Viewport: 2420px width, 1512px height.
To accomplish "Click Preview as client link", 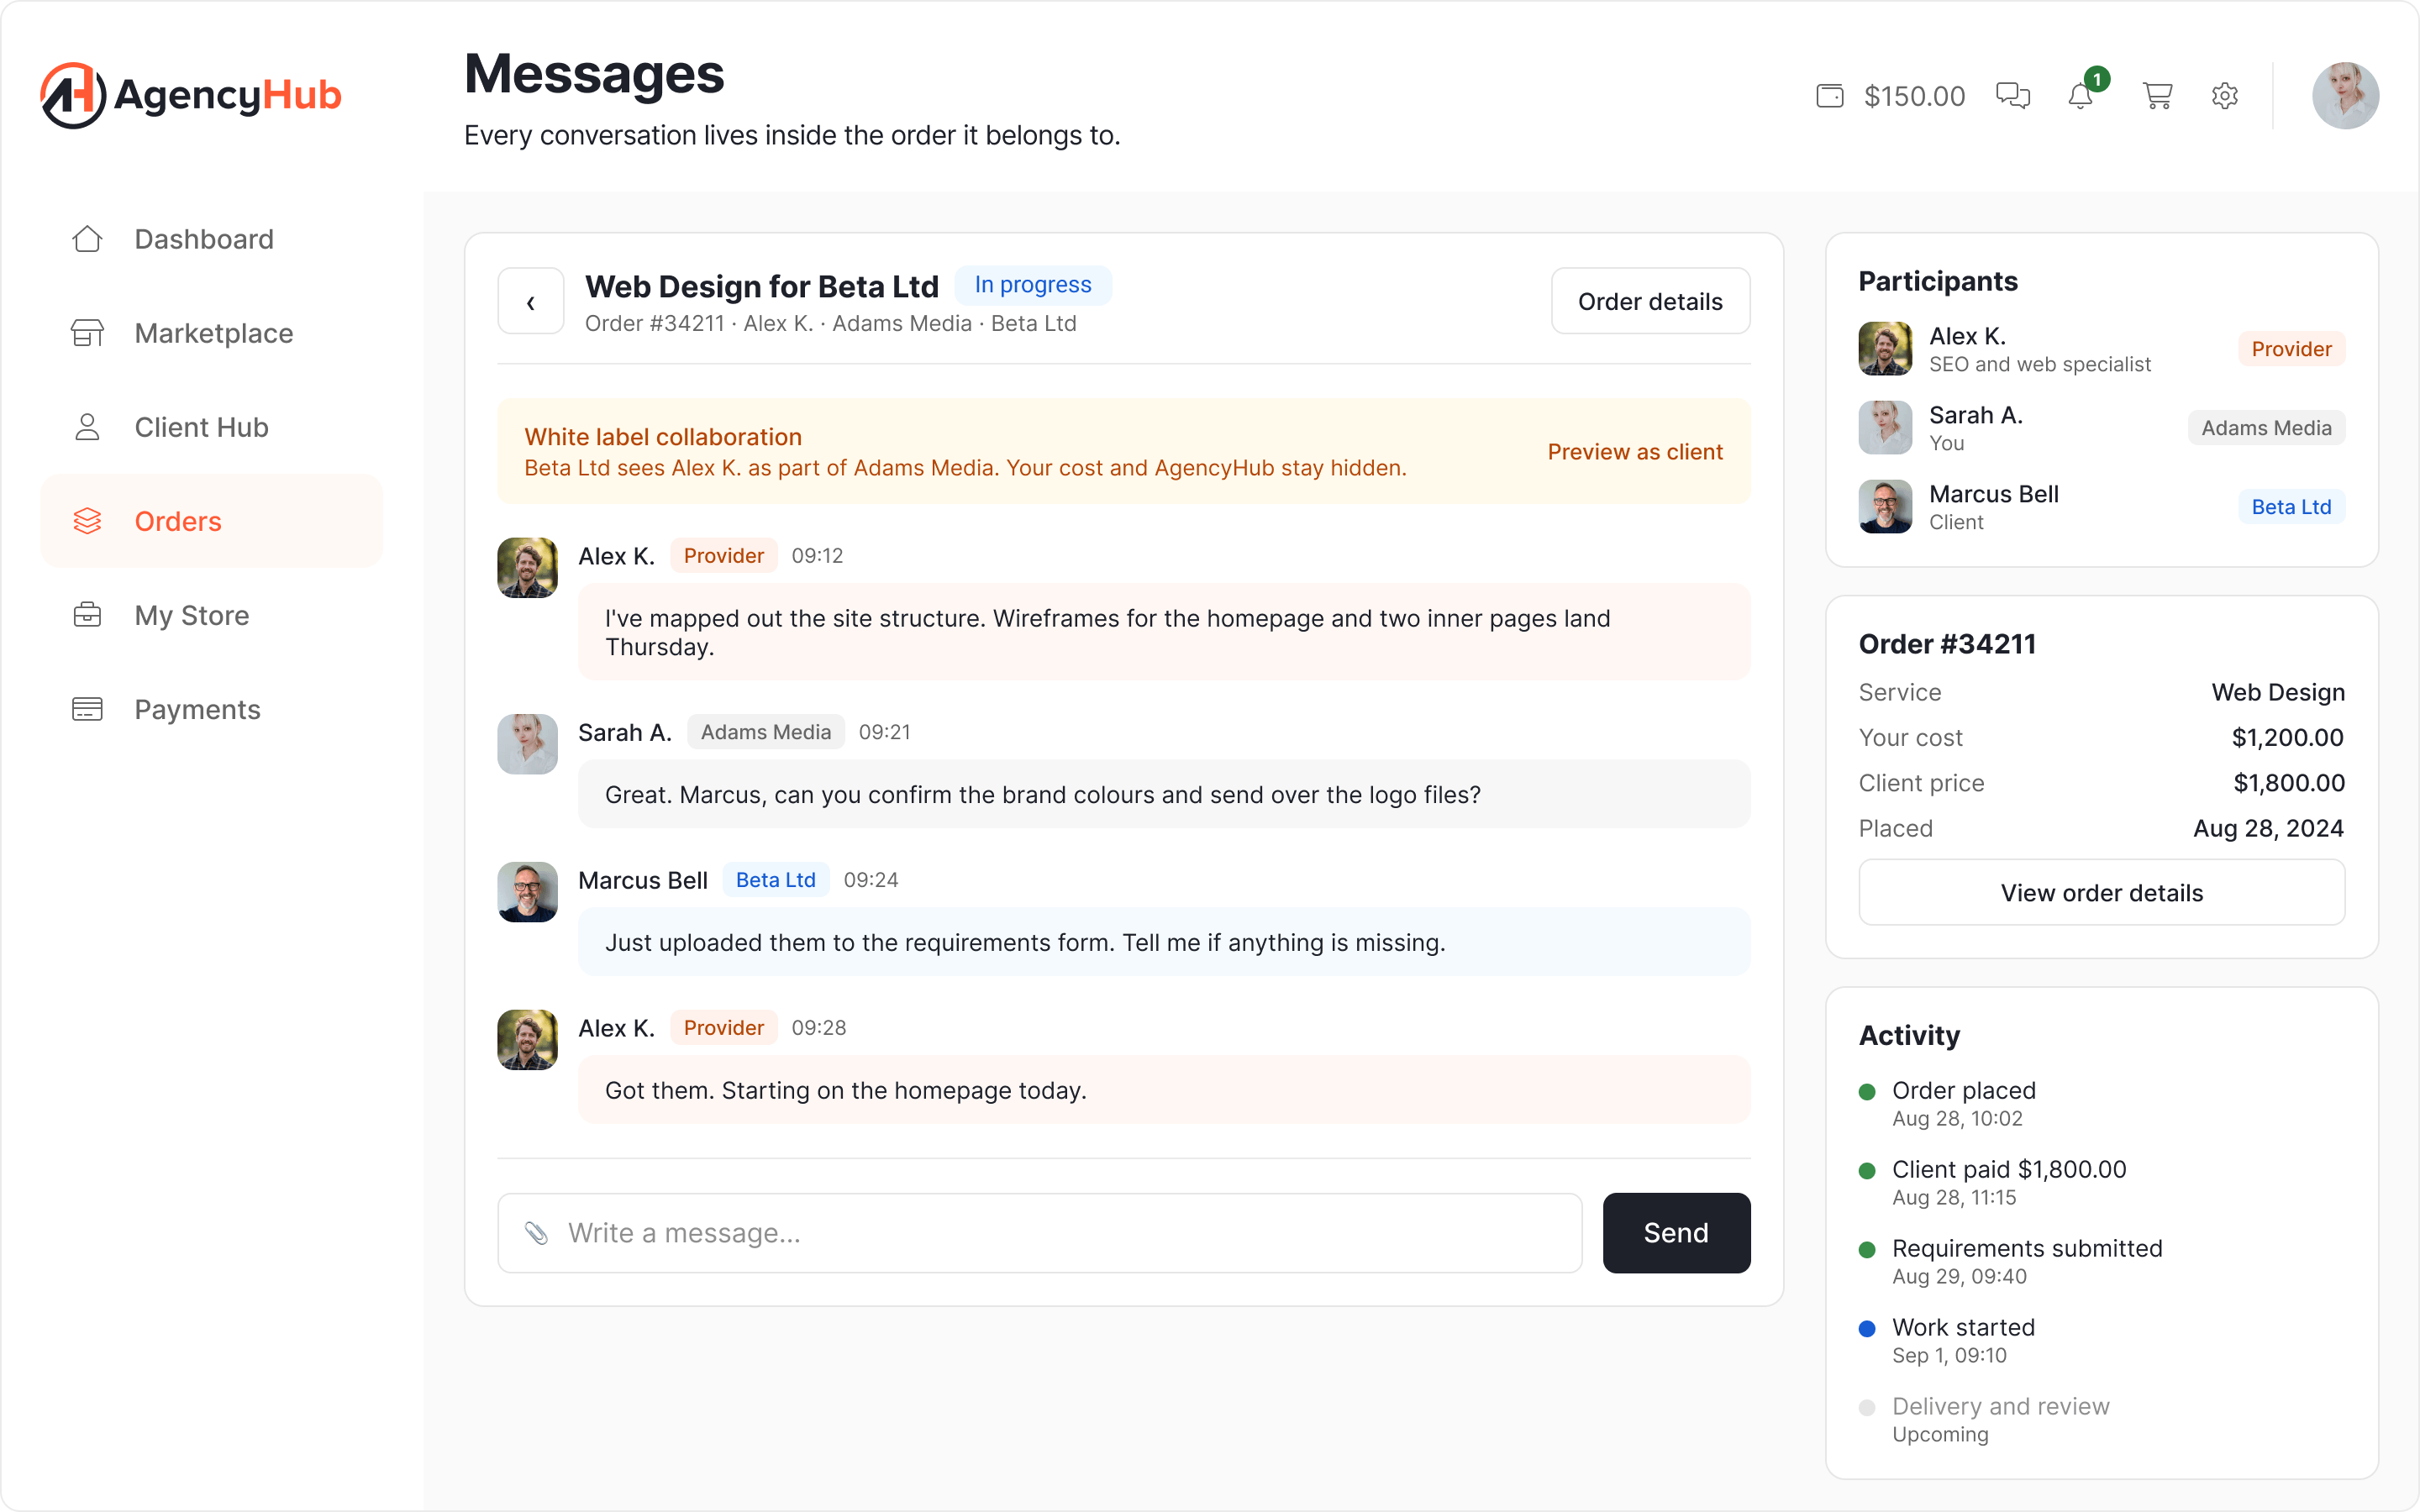I will point(1635,452).
